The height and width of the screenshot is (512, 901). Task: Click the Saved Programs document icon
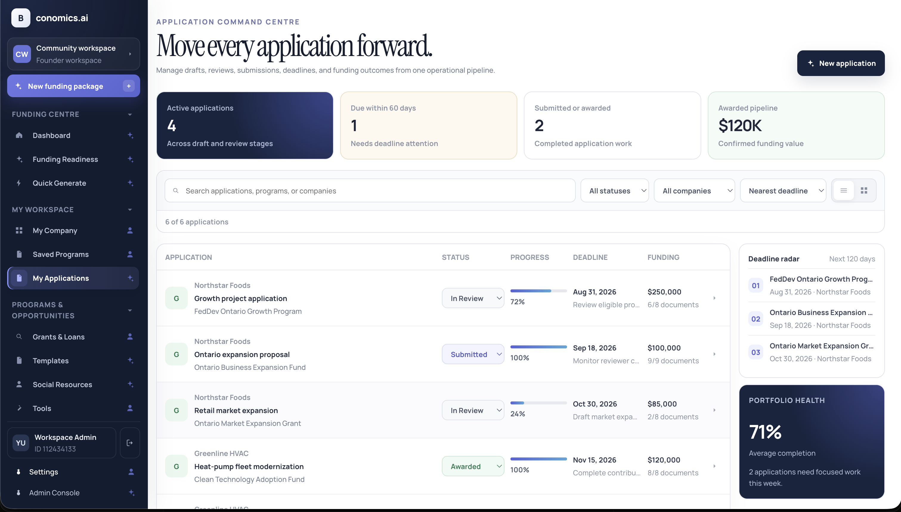19,254
